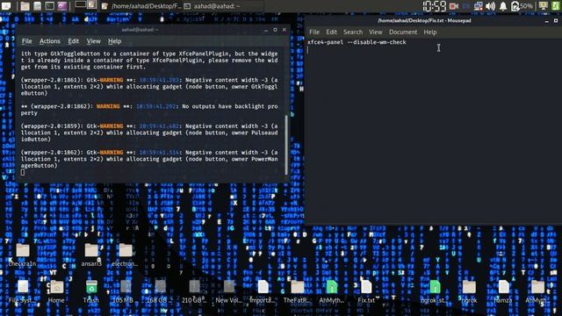This screenshot has height=316, width=562.
Task: Select the New Volume desktop icon
Action: [228, 291]
